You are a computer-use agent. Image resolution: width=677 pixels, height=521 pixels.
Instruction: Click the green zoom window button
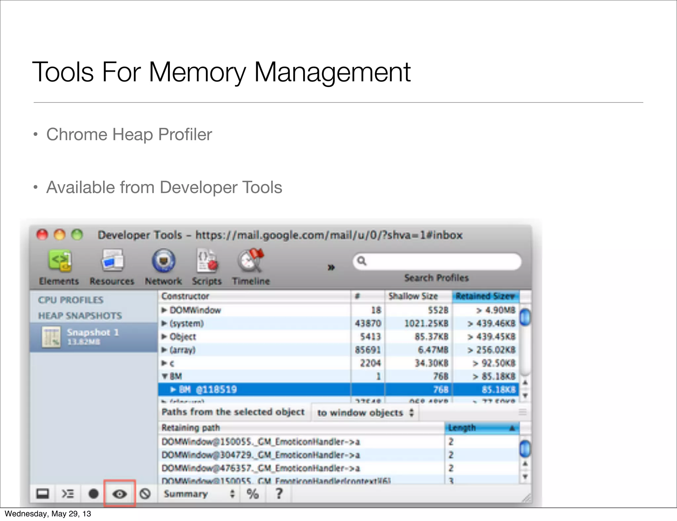77,235
